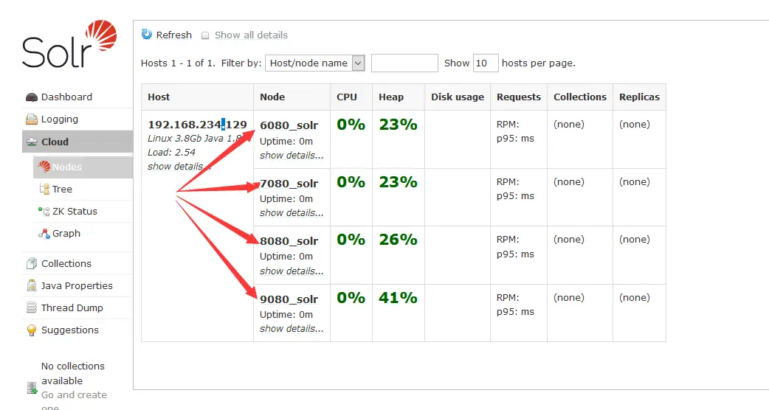Click node name 6080_solr
Screen dimensions: 769x410
coord(289,125)
